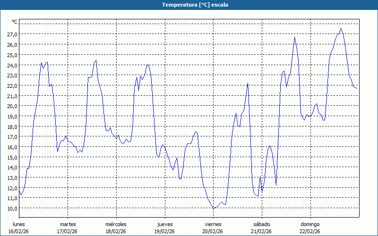Click the 22/02/26 date label
Viewport: 378px width, 236px height.
[309, 231]
